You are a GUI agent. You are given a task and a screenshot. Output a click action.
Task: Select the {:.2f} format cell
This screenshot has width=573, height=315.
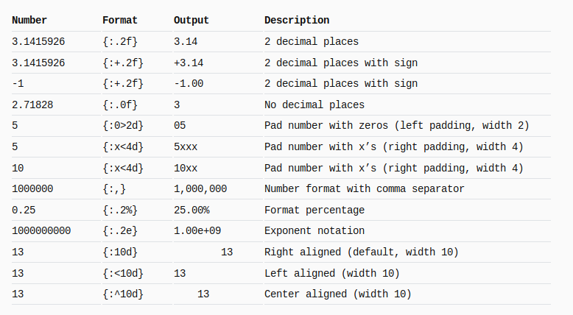click(x=120, y=42)
